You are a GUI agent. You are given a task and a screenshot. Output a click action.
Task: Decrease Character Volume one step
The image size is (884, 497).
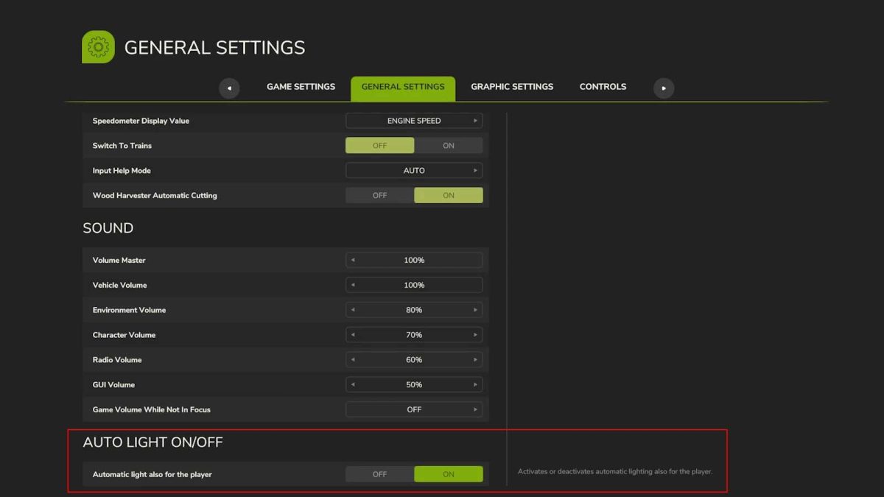pyautogui.click(x=351, y=334)
